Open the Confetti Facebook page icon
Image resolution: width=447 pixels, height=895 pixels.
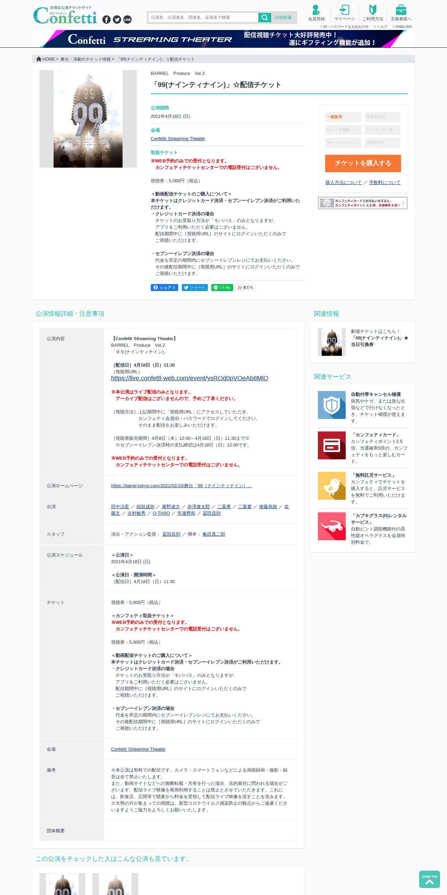[x=107, y=20]
